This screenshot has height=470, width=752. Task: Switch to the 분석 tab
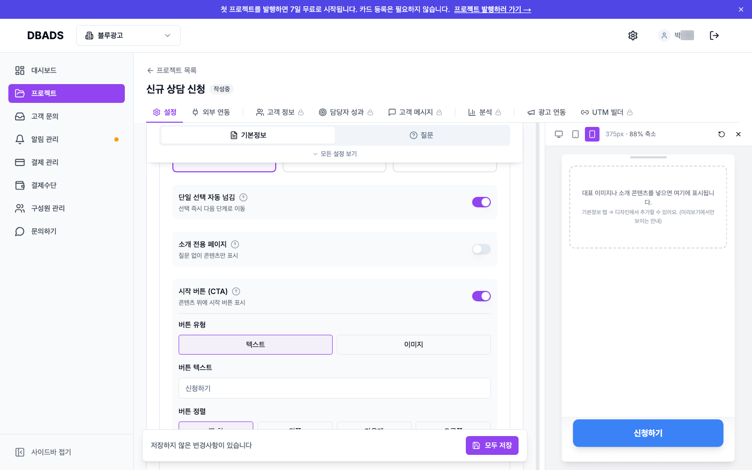click(x=485, y=112)
